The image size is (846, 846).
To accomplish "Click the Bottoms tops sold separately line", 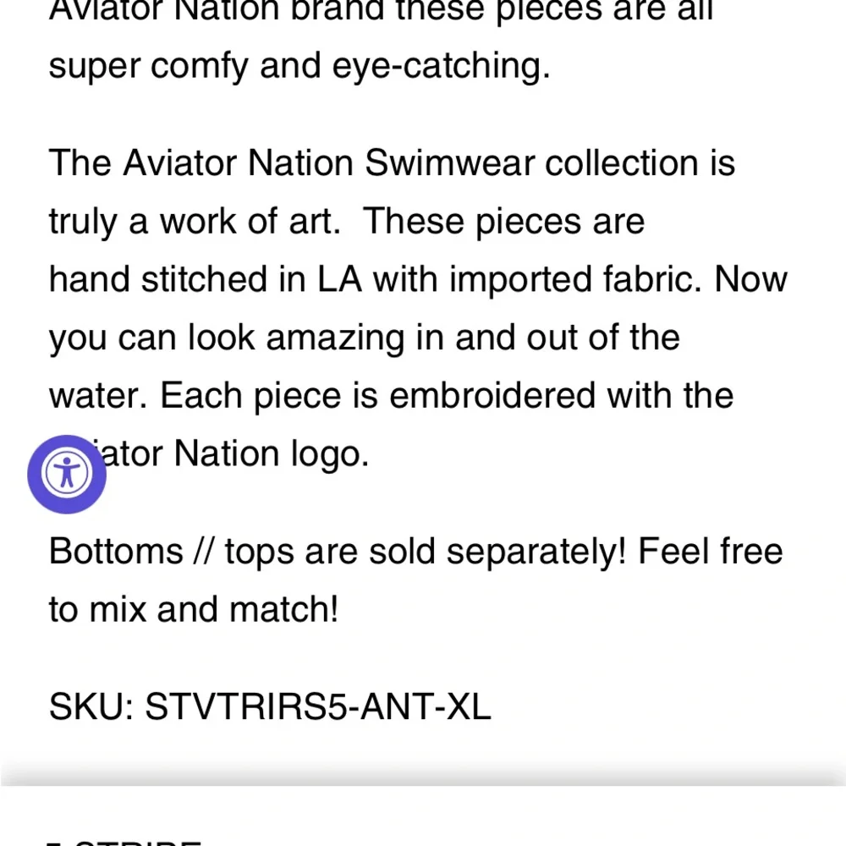I will [415, 551].
